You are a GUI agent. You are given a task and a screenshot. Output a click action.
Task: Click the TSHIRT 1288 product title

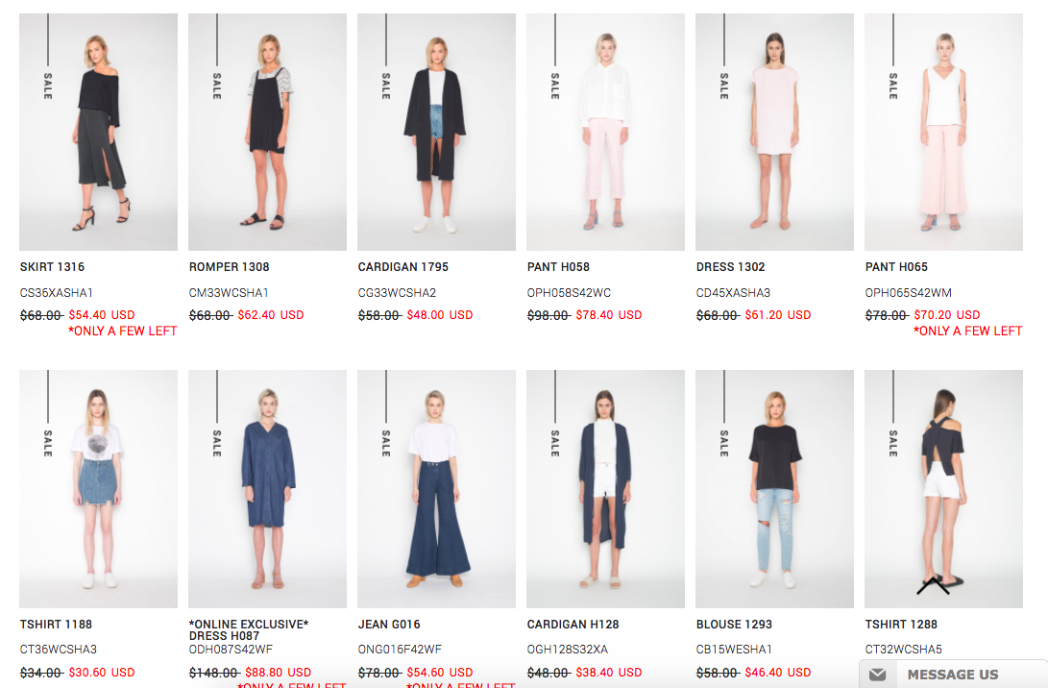901,624
